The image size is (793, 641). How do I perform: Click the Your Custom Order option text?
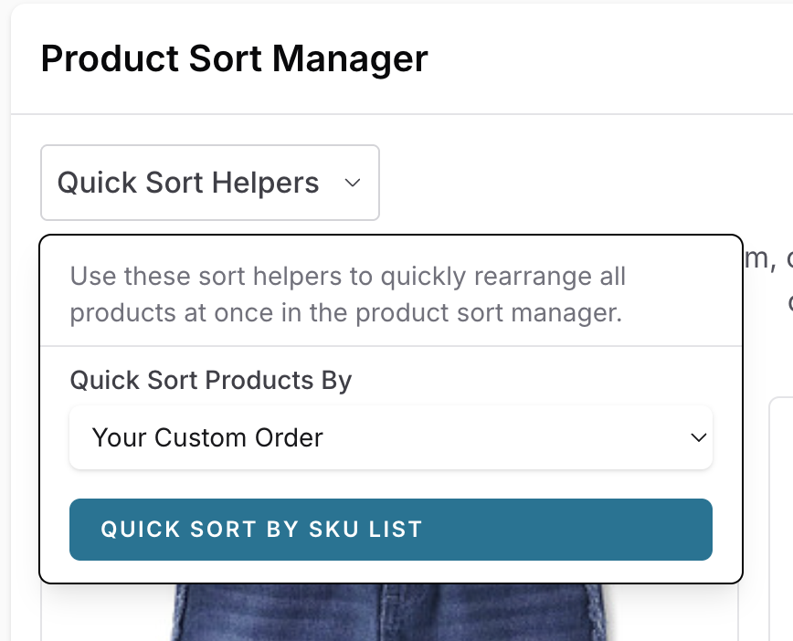pyautogui.click(x=207, y=437)
